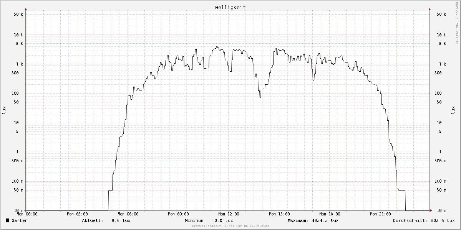Select the 'Garten' legend label
This screenshot has width=461, height=230.
(x=20, y=220)
